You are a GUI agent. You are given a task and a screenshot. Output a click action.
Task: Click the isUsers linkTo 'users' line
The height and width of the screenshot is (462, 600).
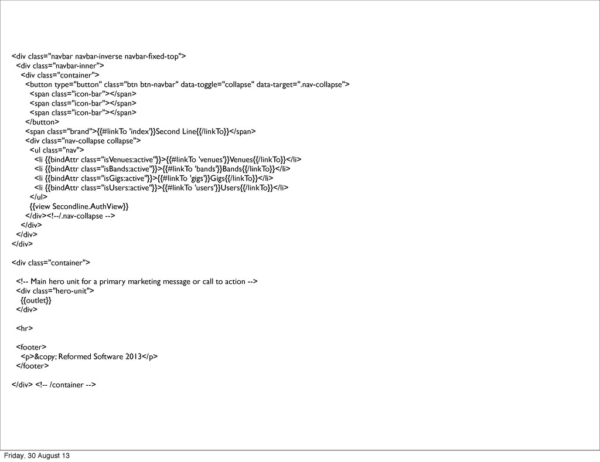[162, 188]
